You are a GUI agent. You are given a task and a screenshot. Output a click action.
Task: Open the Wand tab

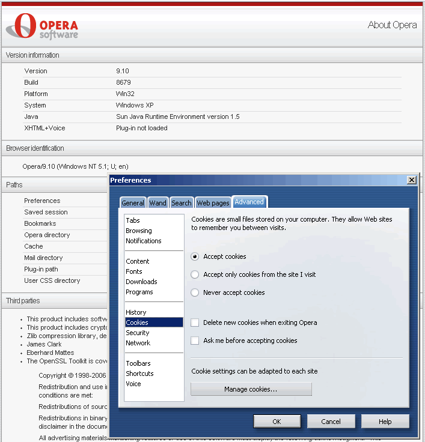[x=157, y=202]
